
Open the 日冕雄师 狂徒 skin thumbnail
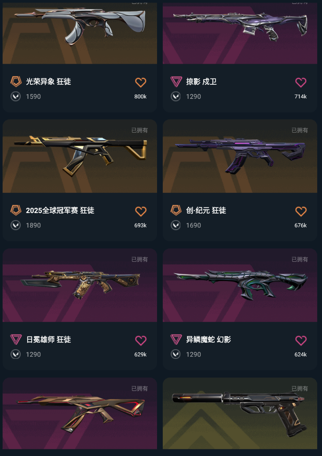[80, 285]
